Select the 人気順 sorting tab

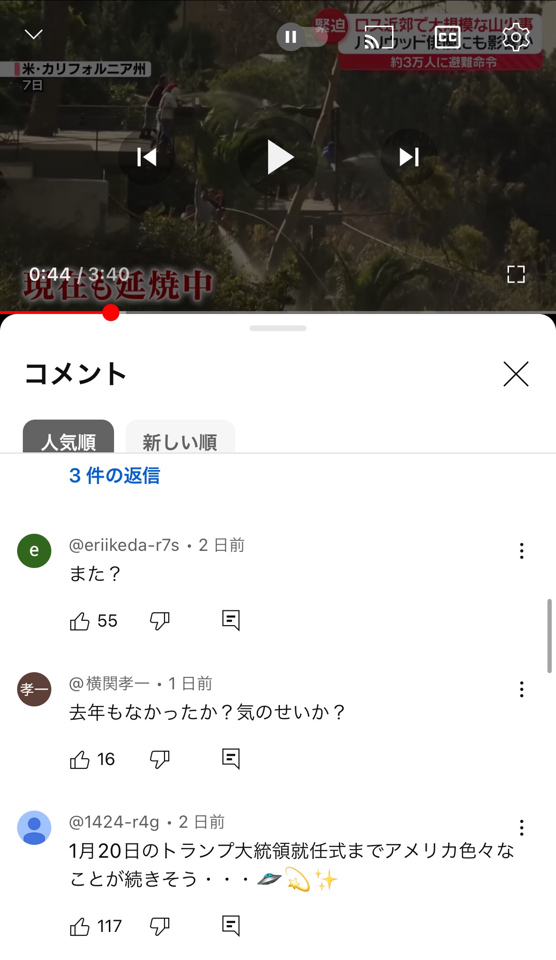point(68,437)
